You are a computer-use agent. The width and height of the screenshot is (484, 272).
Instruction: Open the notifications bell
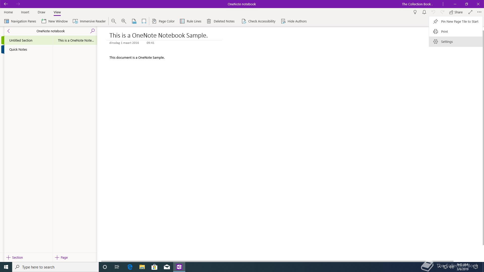[424, 12]
